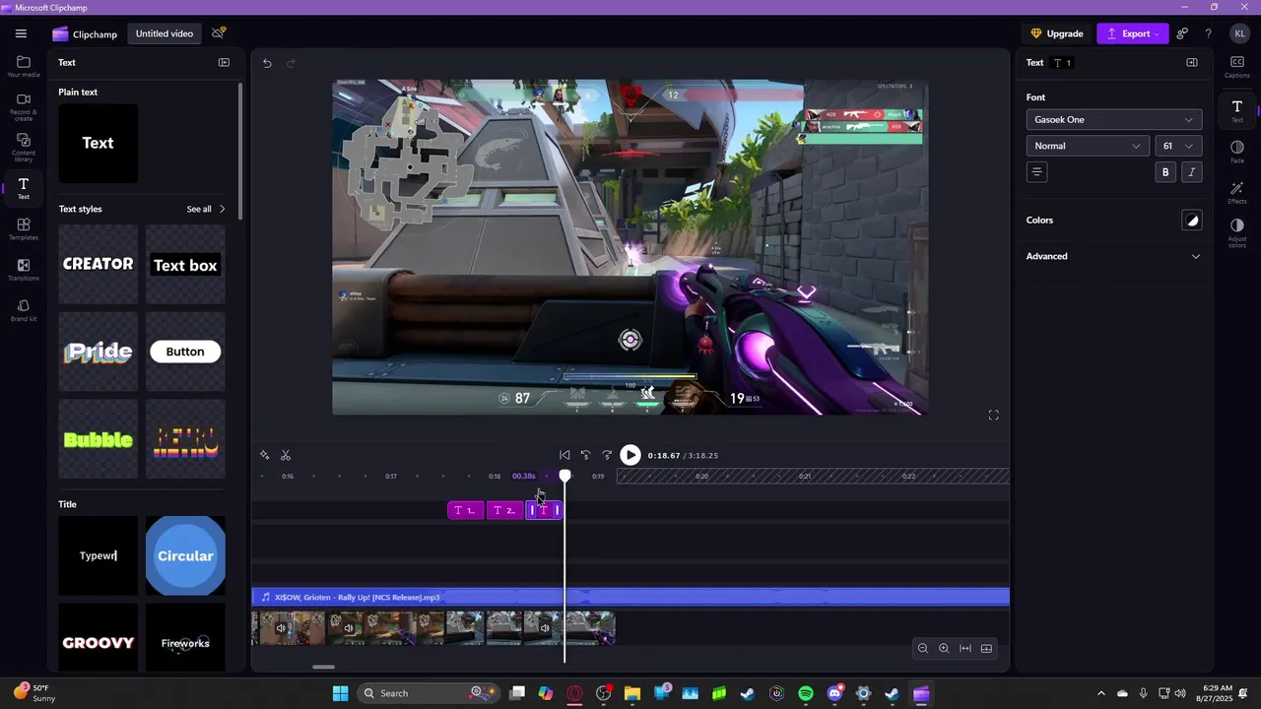Open the text alignment button
The width and height of the screenshot is (1261, 709).
pos(1036,172)
